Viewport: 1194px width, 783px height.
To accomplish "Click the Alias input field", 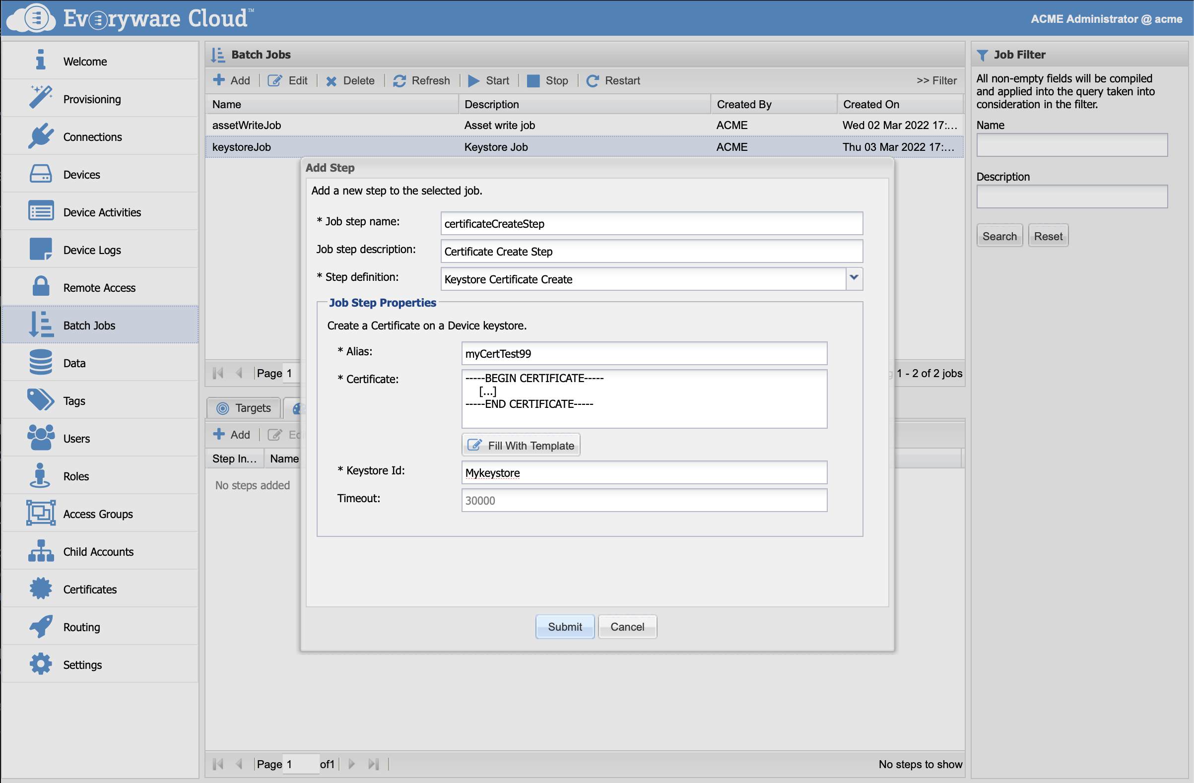I will pos(644,353).
